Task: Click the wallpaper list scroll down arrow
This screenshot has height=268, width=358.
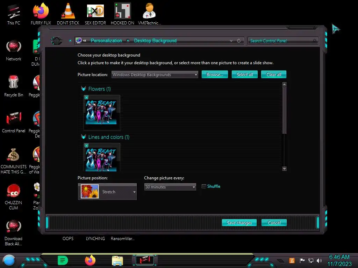Action: (x=284, y=169)
